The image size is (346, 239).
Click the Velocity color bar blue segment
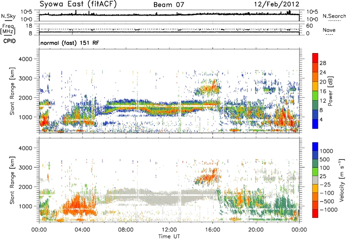(x=315, y=147)
